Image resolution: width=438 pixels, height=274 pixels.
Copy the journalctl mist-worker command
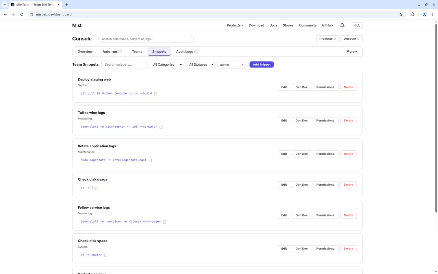click(x=161, y=127)
